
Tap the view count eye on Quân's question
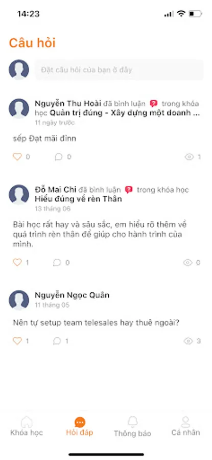pyautogui.click(x=188, y=341)
